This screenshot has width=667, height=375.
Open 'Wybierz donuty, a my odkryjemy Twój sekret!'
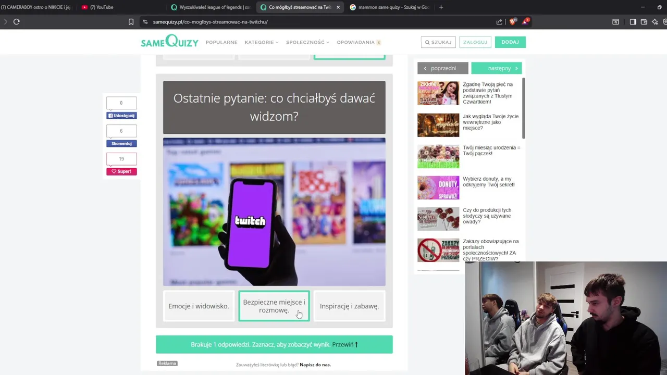(489, 182)
